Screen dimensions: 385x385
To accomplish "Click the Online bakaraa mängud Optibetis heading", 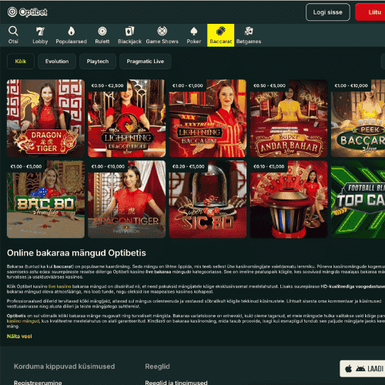I will point(76,253).
